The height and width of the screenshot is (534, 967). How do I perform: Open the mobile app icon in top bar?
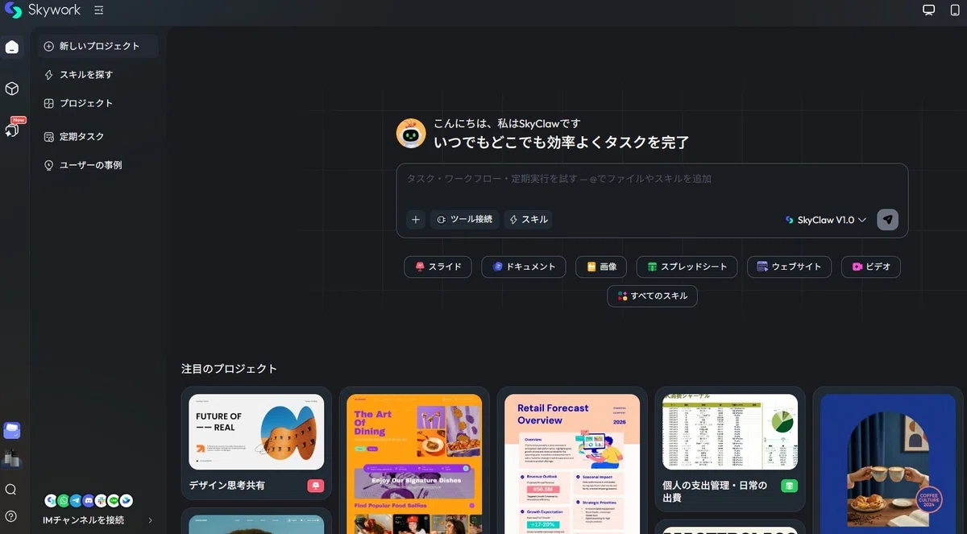point(955,10)
